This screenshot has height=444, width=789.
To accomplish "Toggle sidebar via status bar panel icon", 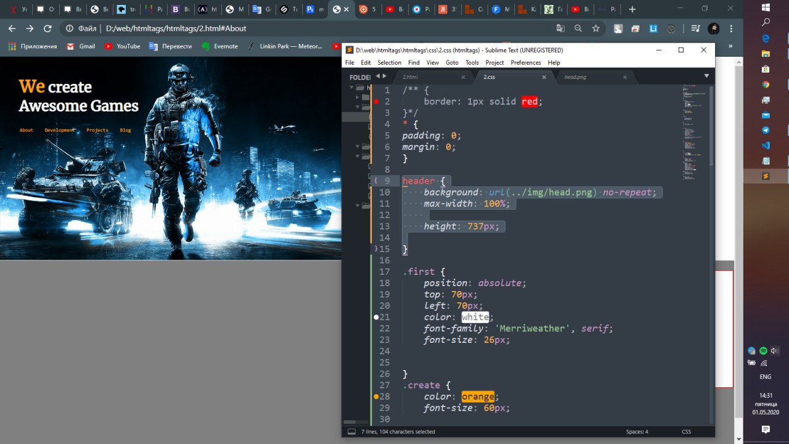I will click(351, 432).
